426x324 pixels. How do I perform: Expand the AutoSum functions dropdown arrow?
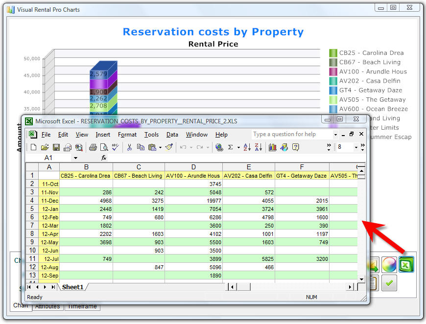(x=238, y=147)
